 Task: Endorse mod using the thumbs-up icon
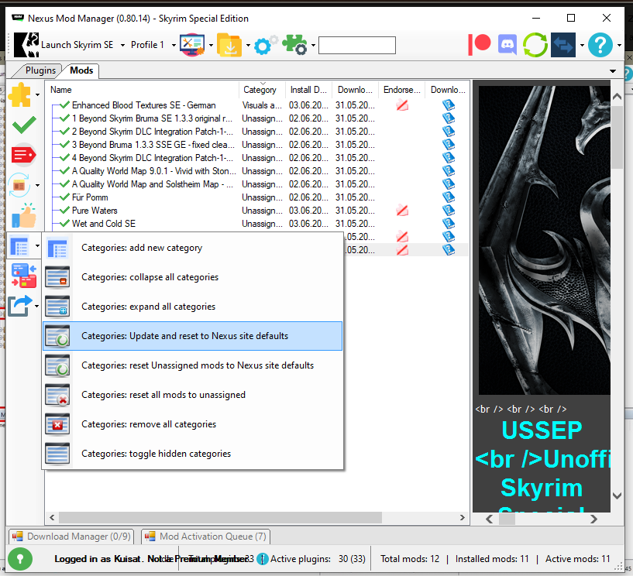point(24,214)
